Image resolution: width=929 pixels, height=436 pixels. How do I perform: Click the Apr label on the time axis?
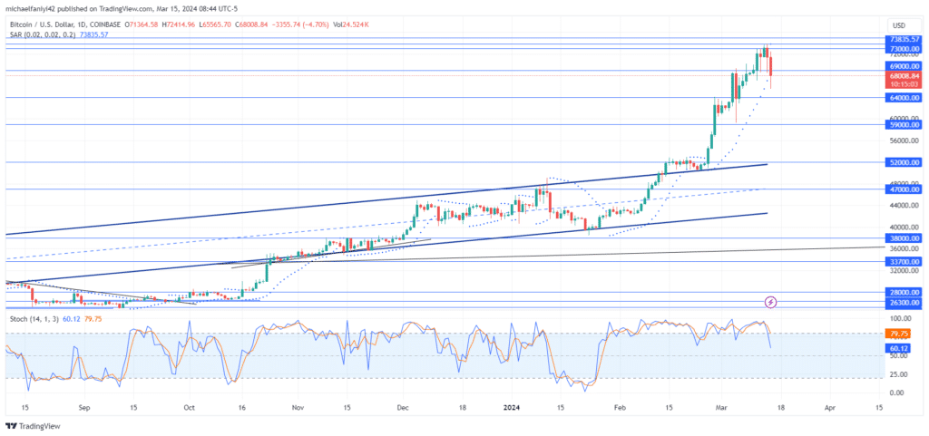[x=830, y=408]
